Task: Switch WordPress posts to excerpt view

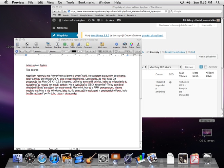Action: (x=205, y=67)
